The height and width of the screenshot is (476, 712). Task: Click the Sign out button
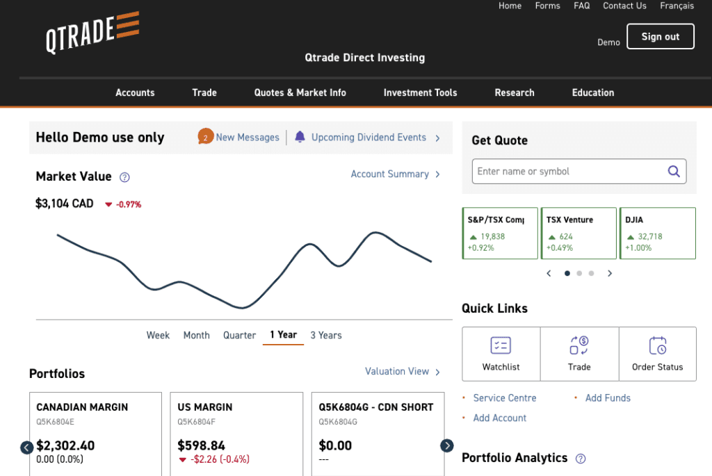click(x=660, y=36)
